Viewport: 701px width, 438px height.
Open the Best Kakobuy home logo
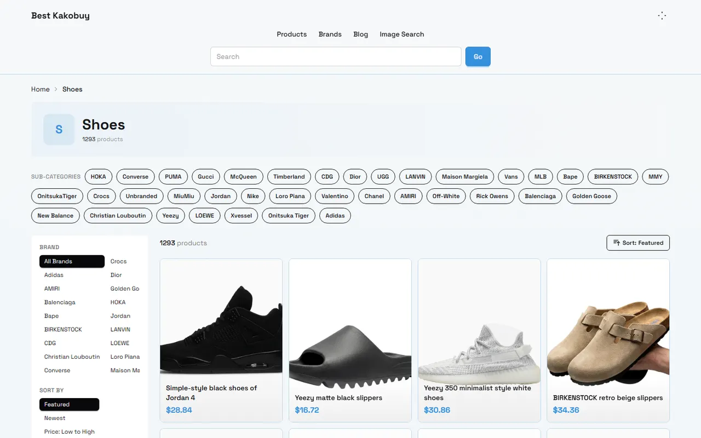60,15
